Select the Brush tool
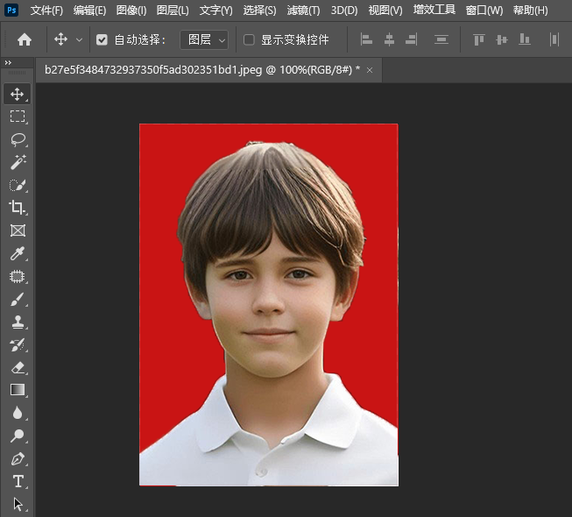Image resolution: width=572 pixels, height=517 pixels. pos(18,299)
